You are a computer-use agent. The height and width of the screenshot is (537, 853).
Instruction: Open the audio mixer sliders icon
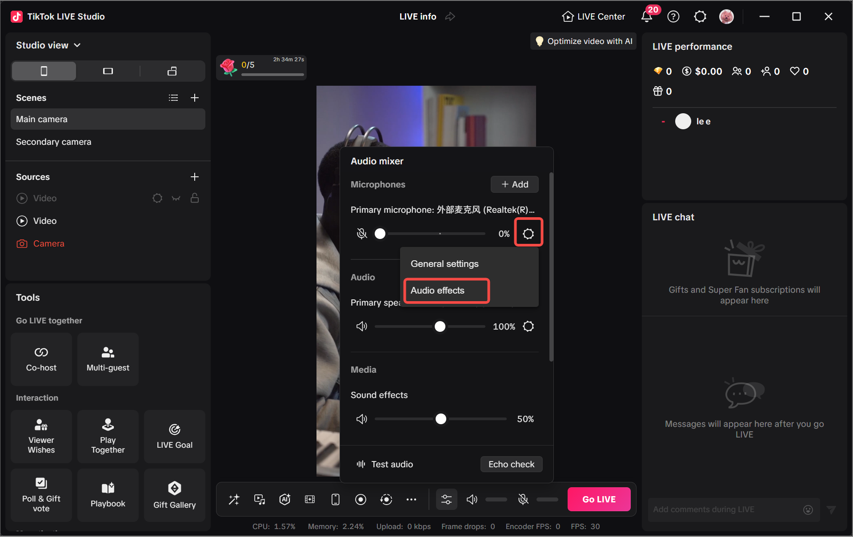click(447, 499)
